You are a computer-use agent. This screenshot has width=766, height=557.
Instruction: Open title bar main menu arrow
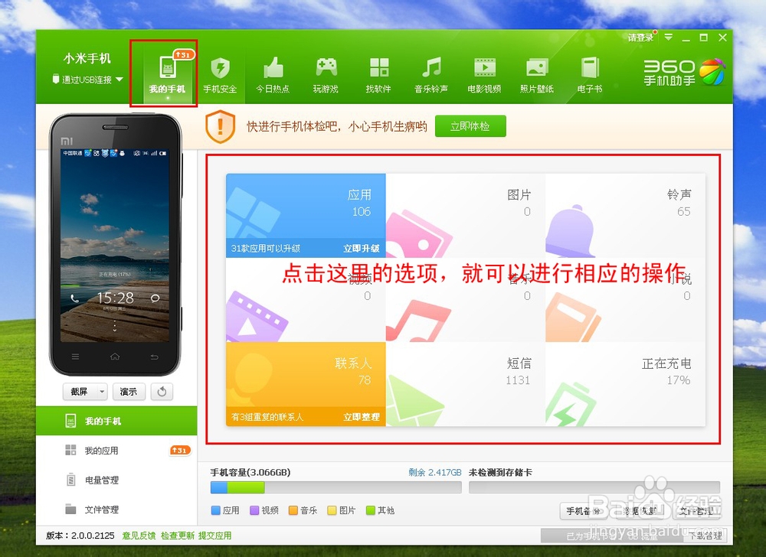point(668,37)
